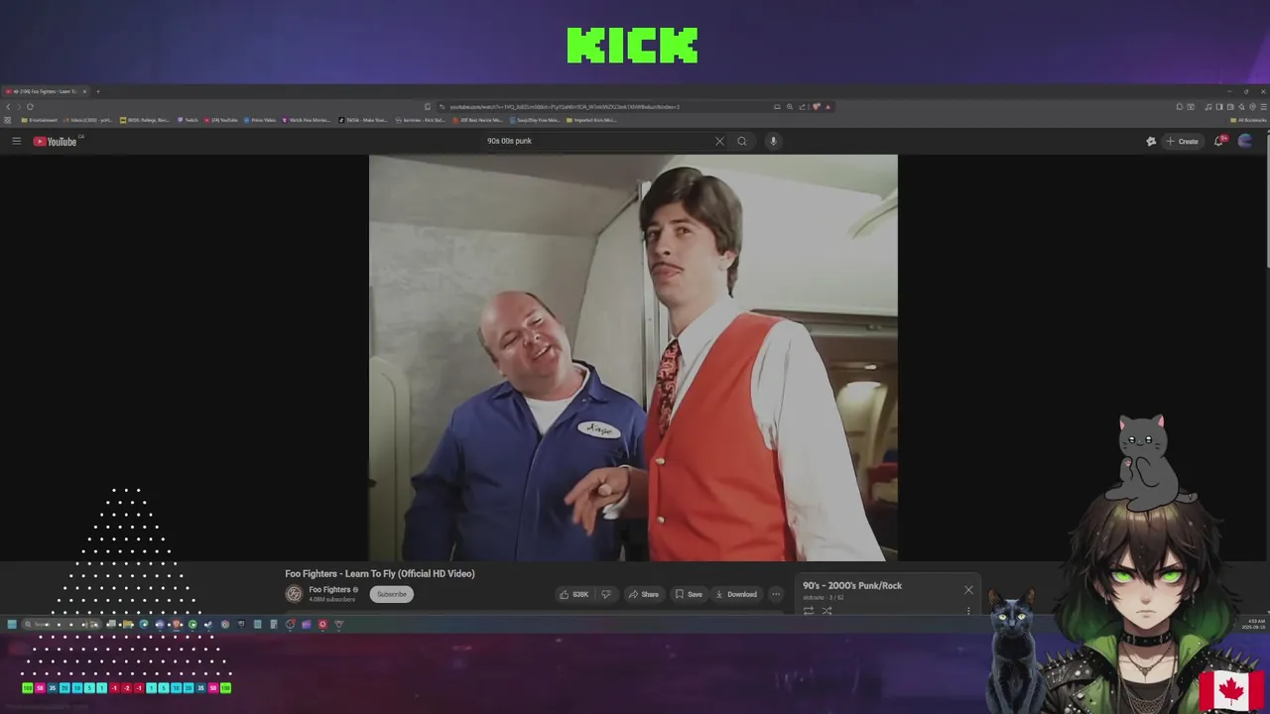Open the Foo Fighters channel avatar

[x=294, y=594]
